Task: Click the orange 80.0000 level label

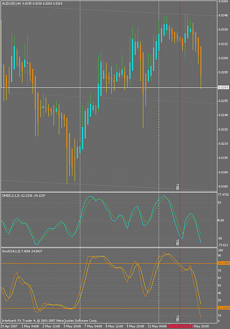Action: [224, 263]
